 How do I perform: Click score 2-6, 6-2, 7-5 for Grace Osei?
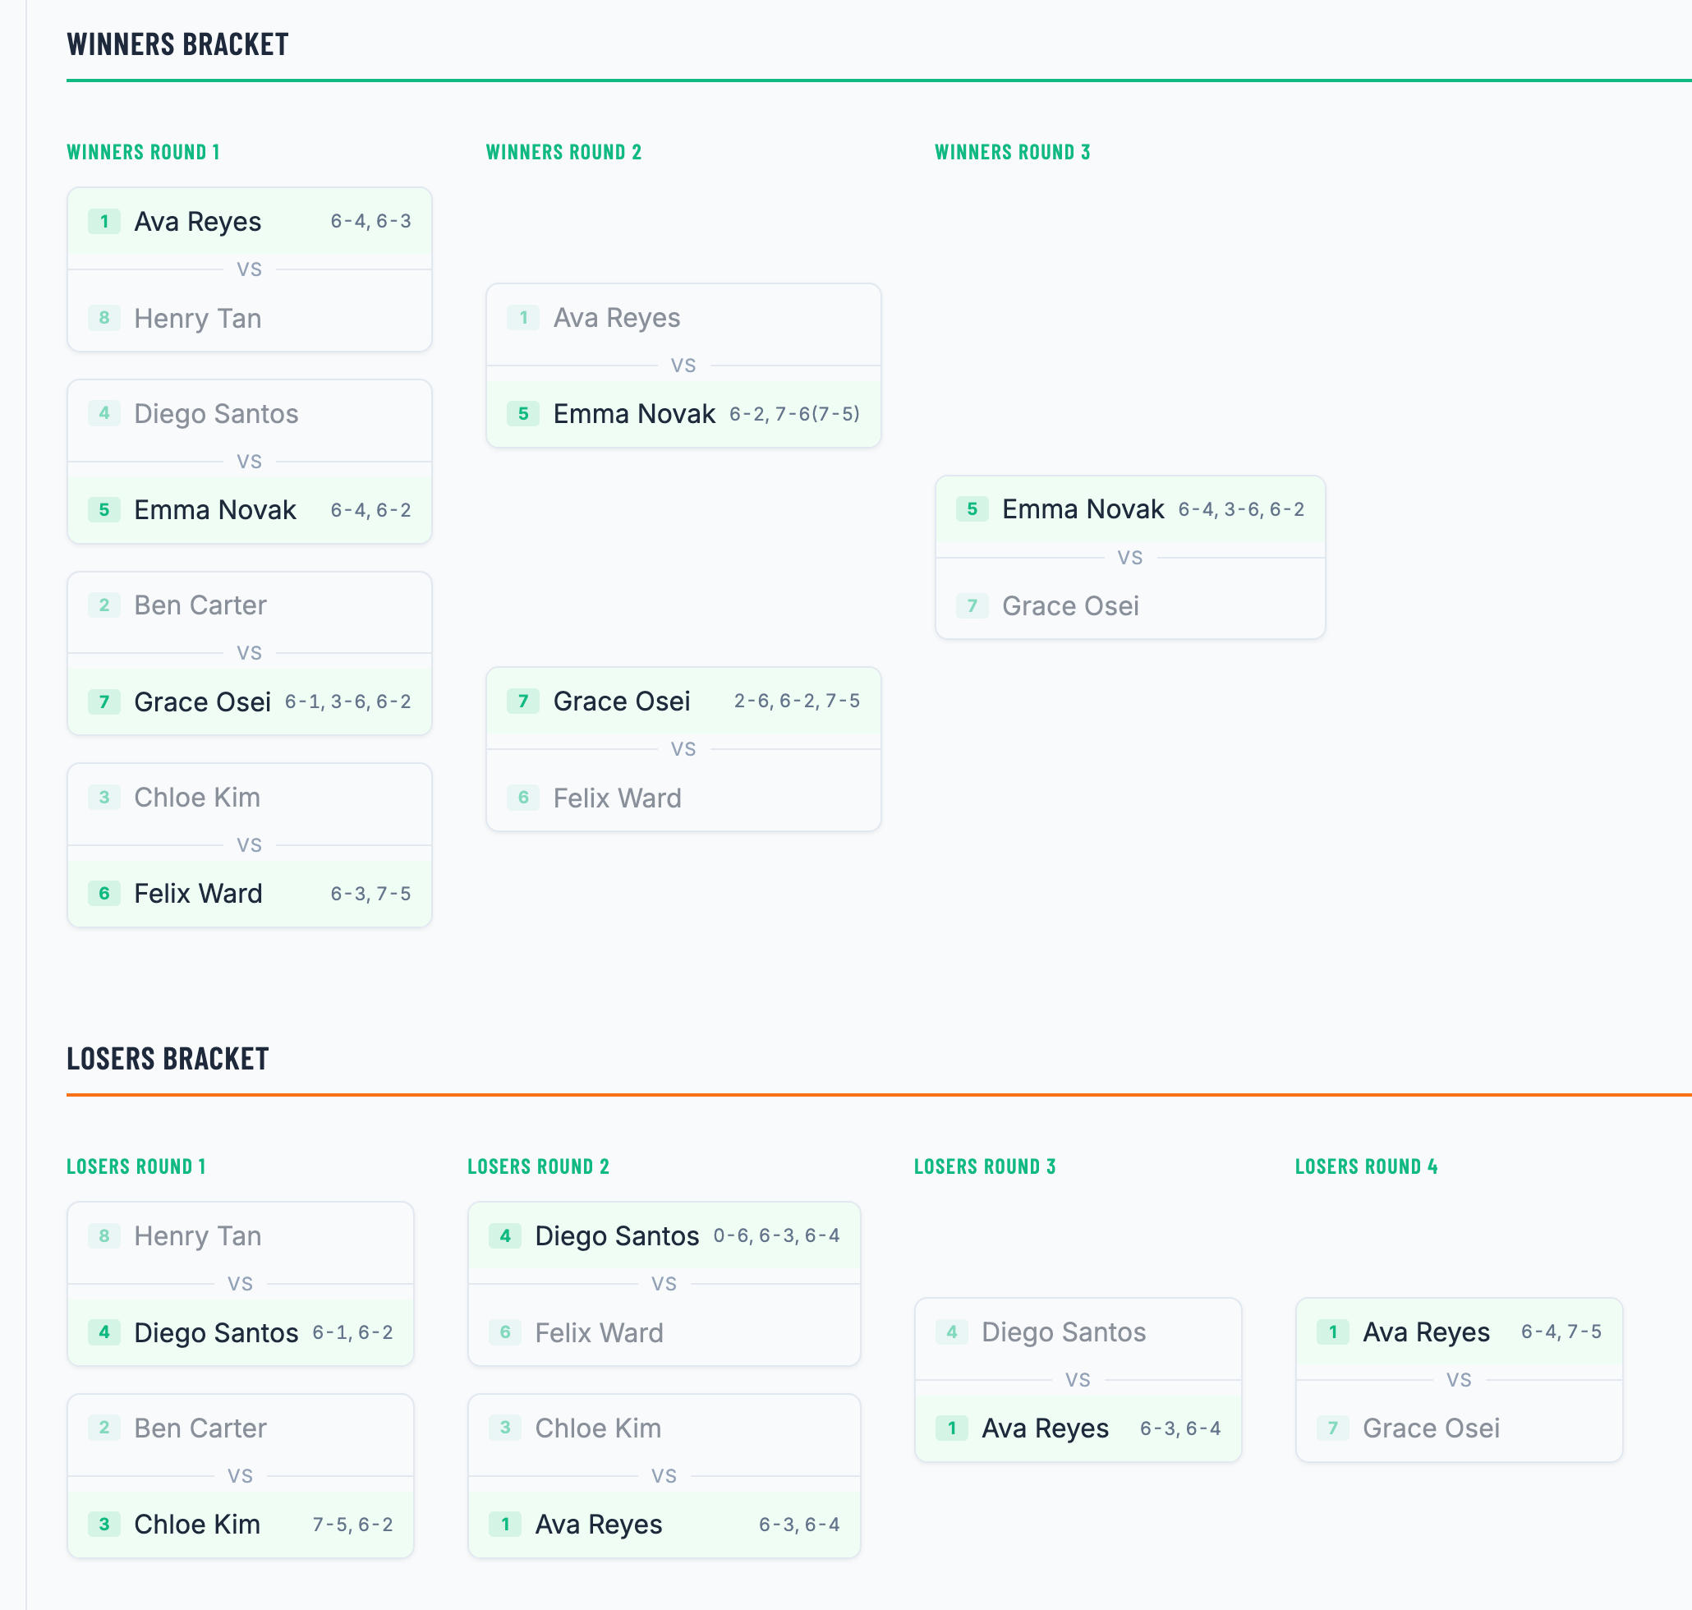click(x=797, y=701)
